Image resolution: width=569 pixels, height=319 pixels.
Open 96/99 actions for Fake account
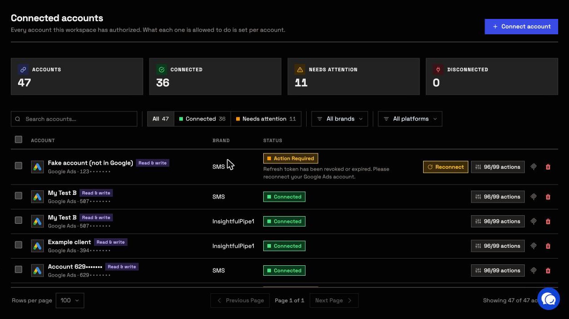coord(498,167)
